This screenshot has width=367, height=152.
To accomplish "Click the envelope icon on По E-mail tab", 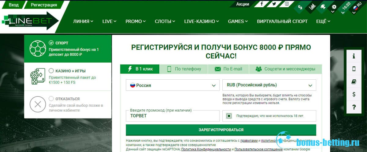I will pyautogui.click(x=218, y=69).
